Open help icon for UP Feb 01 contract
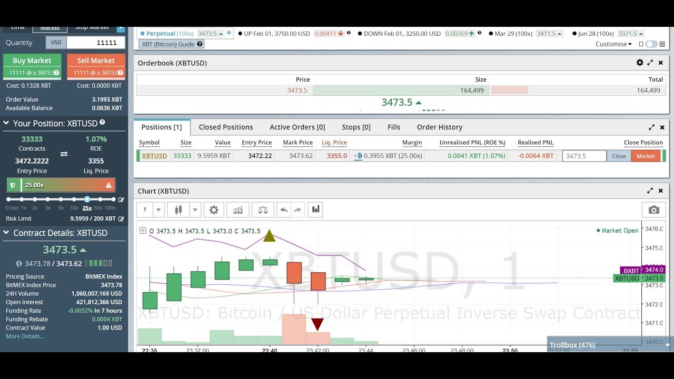This screenshot has width=674, height=379. [349, 33]
